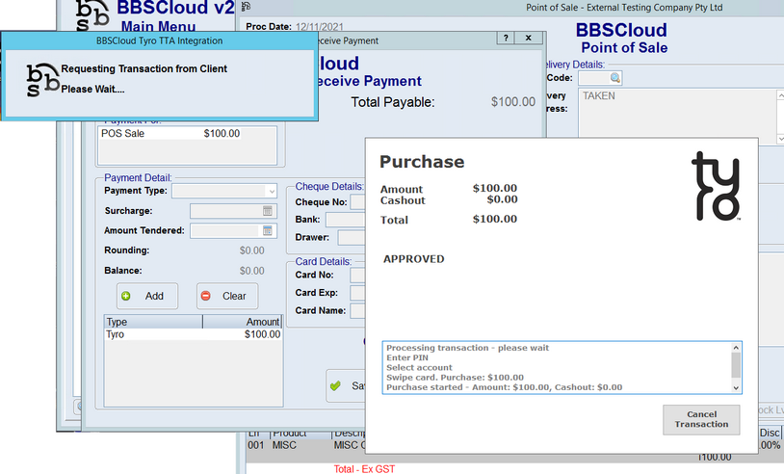Click the green checkmark Save icon
This screenshot has width=784, height=474.
tap(335, 385)
